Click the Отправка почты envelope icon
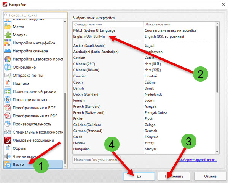The width and height of the screenshot is (228, 183). tap(7, 76)
